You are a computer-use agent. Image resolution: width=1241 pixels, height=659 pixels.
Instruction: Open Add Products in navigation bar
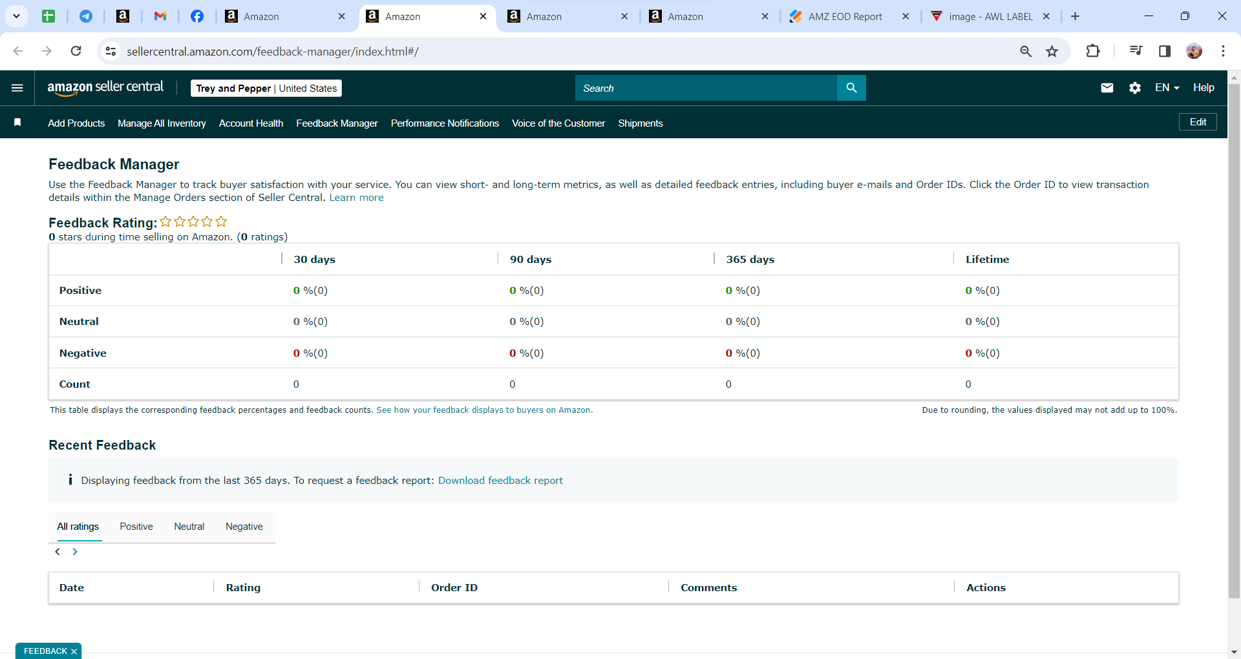(76, 123)
